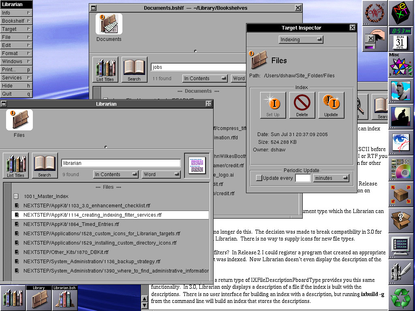The image size is (415, 311).
Task: Open the colorful star Misc dock icon
Action: [401, 65]
